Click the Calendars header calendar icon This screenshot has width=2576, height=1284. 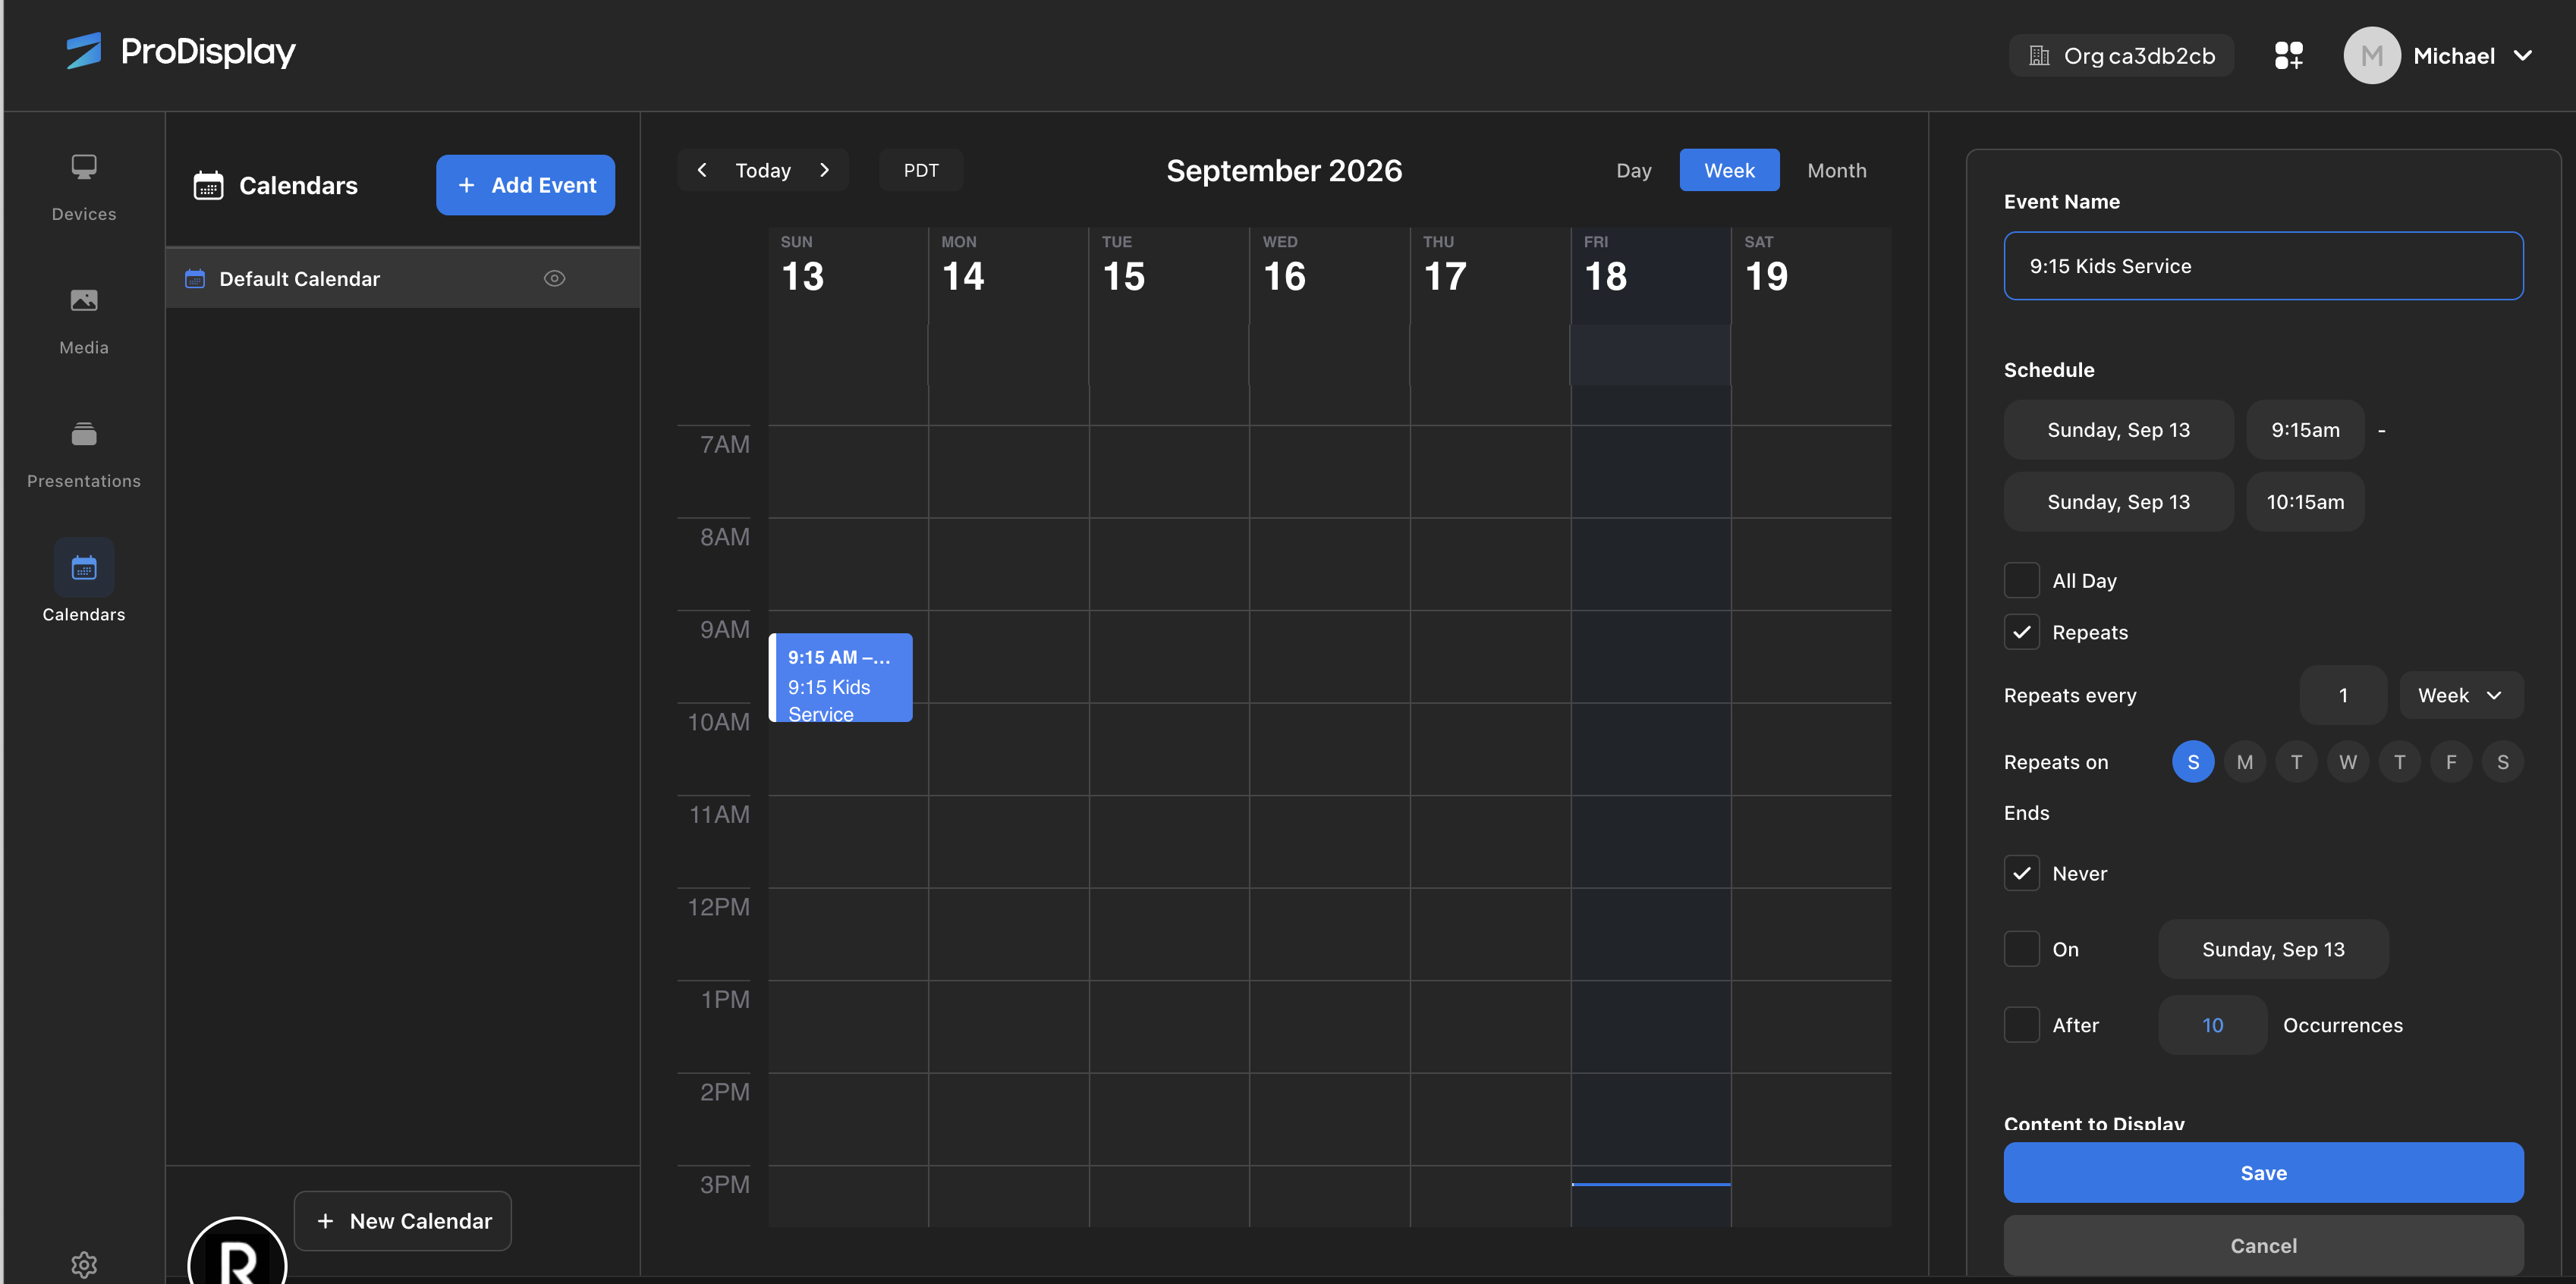pos(208,185)
